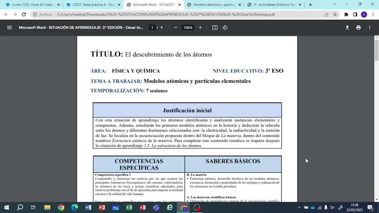Show hidden system tray icons

[299, 207]
